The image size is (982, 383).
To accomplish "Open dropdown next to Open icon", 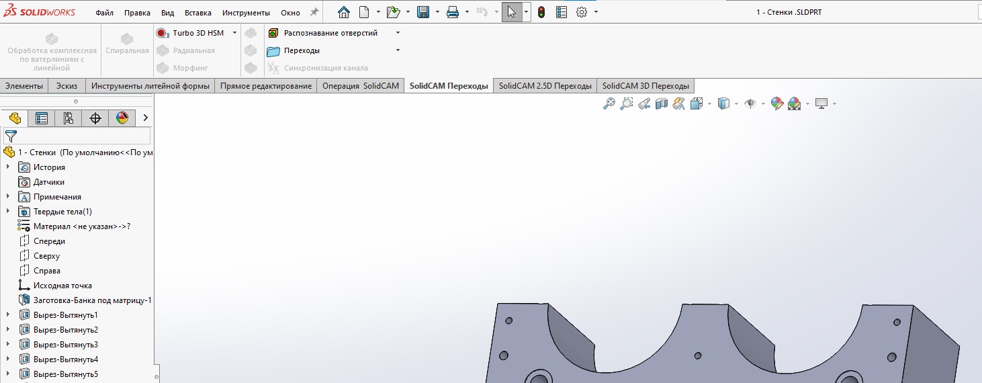I will click(x=408, y=12).
